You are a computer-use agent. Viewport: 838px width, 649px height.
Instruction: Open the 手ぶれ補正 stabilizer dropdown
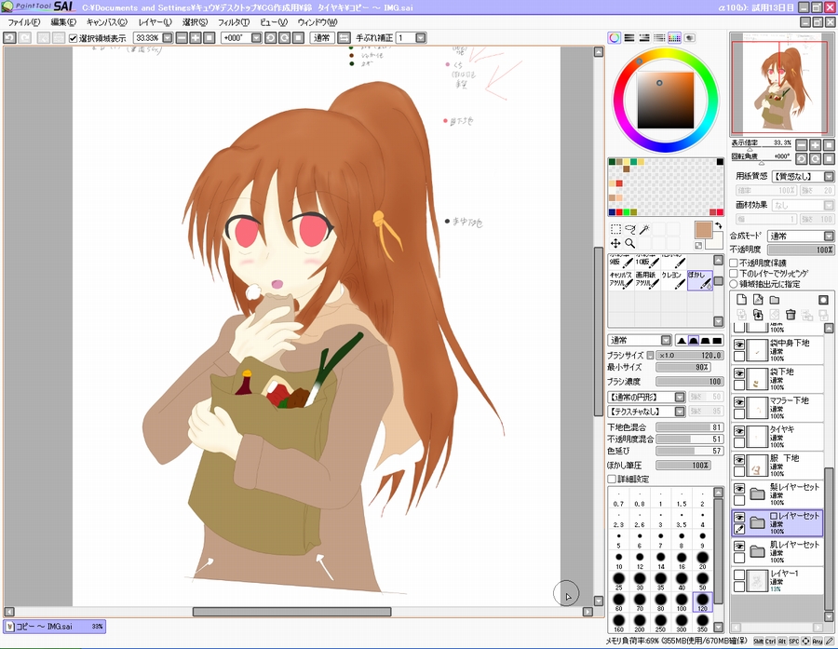click(421, 38)
